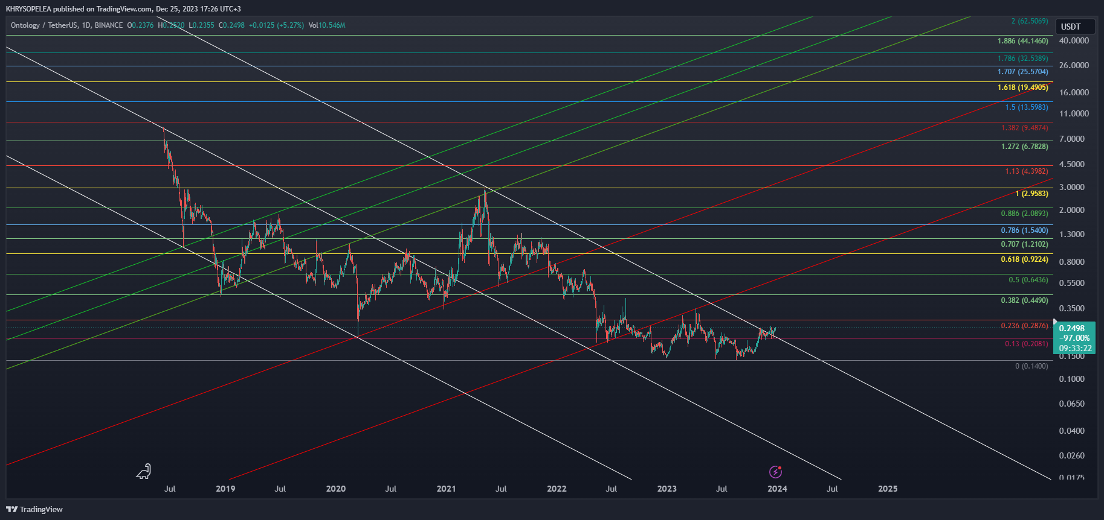The image size is (1104, 520).
Task: Click the 0.0400 price scale tick
Action: 1072,431
